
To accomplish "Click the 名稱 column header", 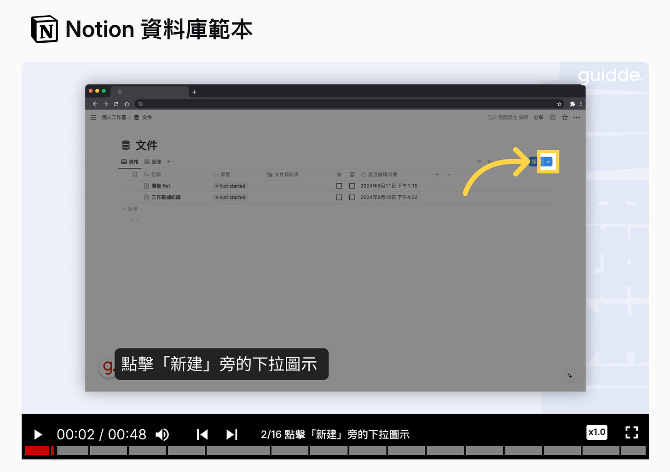I will [152, 175].
